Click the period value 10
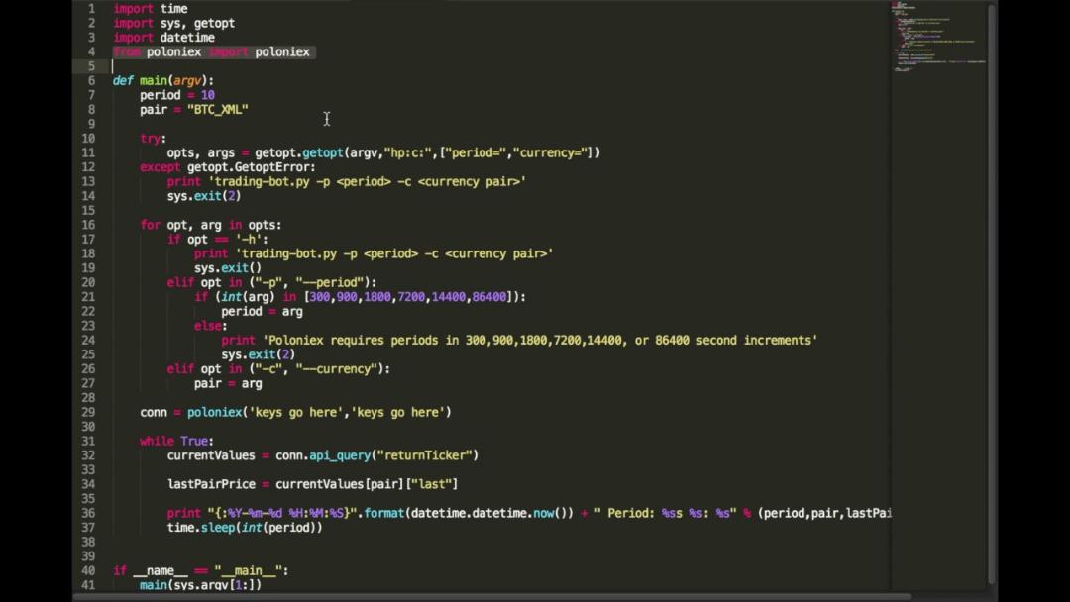1070x602 pixels. point(207,95)
